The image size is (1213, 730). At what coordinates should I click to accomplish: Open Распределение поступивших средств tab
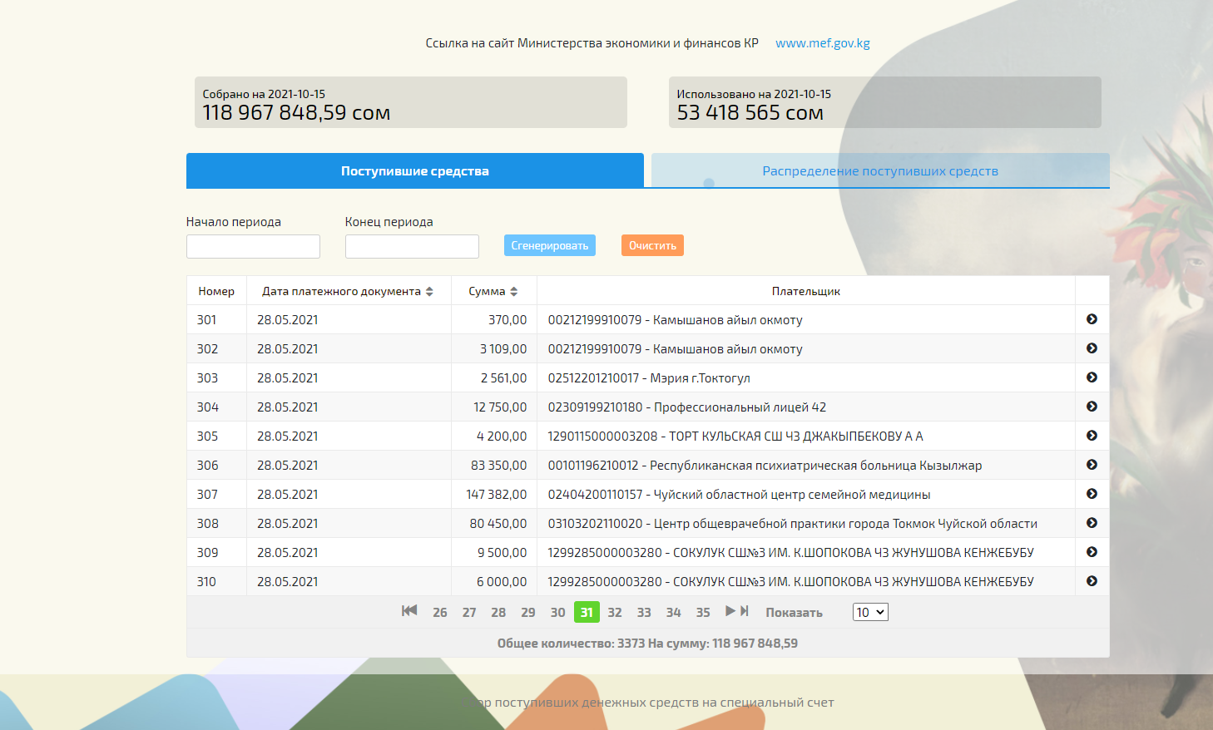click(879, 171)
